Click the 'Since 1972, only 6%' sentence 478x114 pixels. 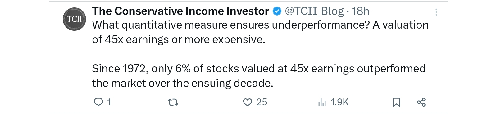pyautogui.click(x=259, y=69)
